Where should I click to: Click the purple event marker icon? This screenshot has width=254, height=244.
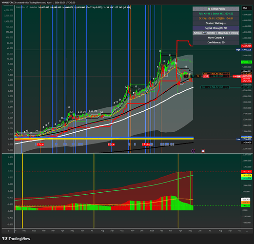click(193, 151)
